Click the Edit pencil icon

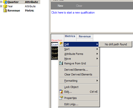(61, 92)
